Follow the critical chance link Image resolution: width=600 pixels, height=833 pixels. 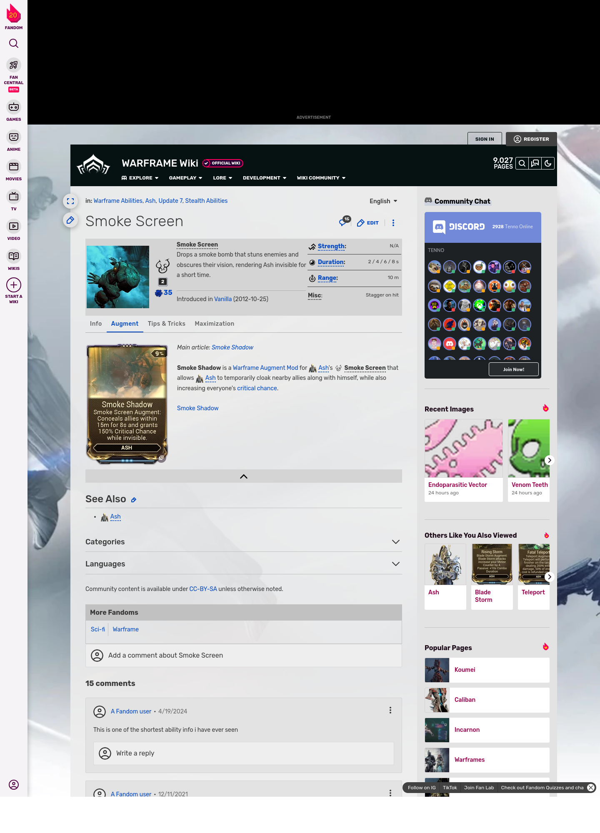click(x=257, y=388)
